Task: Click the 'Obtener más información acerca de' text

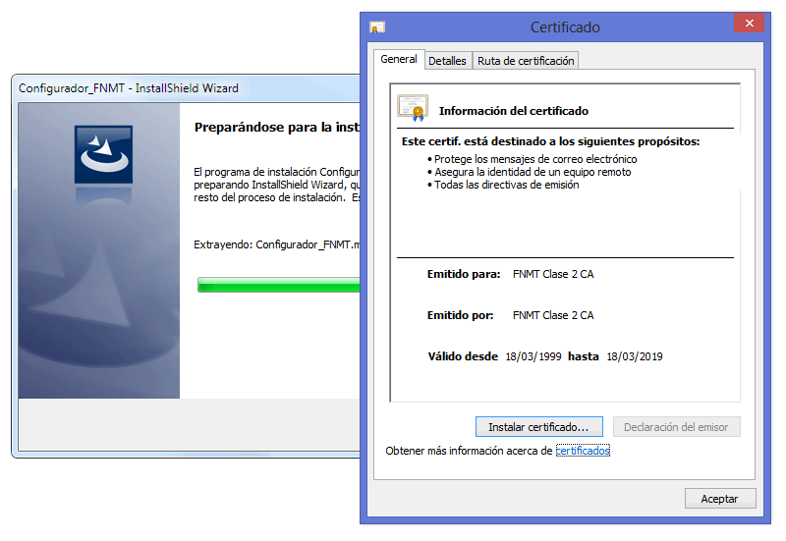Action: tap(469, 451)
